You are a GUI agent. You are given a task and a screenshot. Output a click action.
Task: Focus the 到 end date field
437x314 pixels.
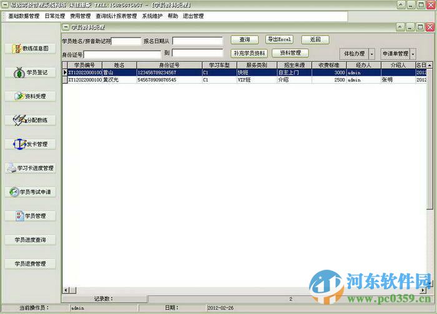[x=198, y=53]
